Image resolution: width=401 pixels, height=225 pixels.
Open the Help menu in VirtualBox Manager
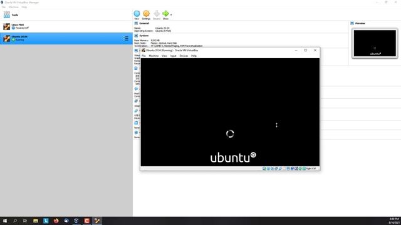tap(24, 7)
